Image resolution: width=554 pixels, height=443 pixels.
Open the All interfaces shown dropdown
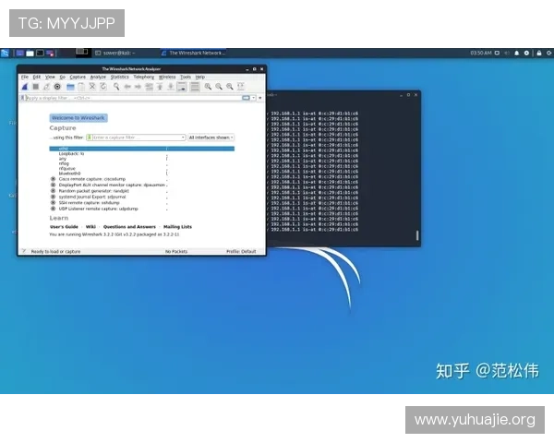[x=211, y=138]
